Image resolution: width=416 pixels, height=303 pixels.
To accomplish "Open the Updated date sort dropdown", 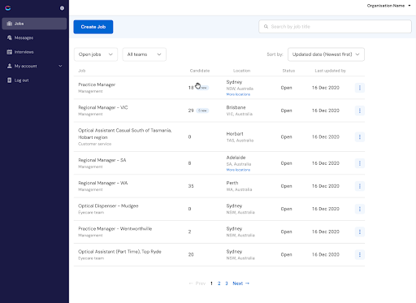I will point(326,54).
